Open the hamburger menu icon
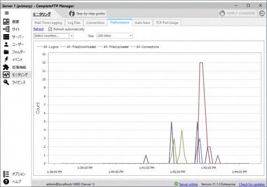 coord(7,13)
